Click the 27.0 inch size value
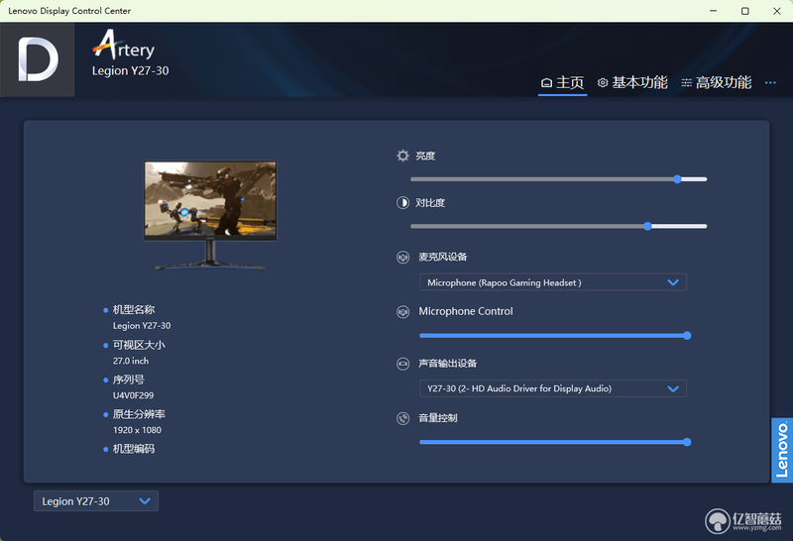The width and height of the screenshot is (793, 541). point(131,361)
